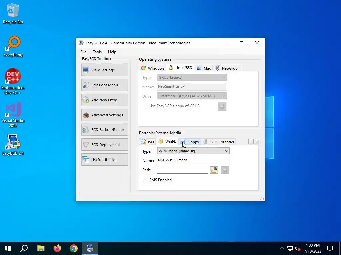Open the Windows Start menu

coord(8,248)
